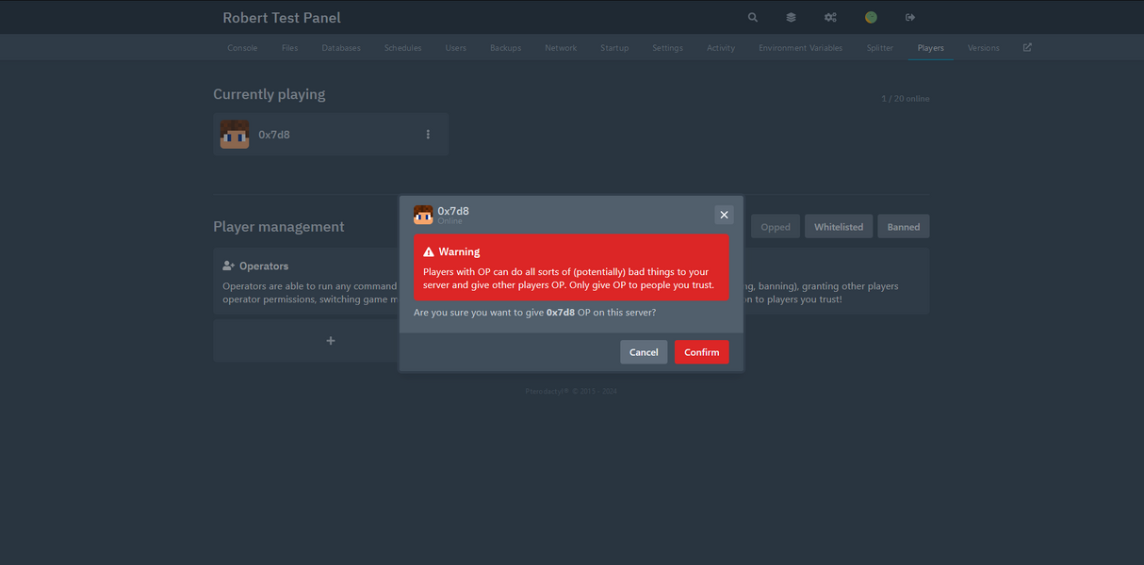Cancel the OP confirmation dialog

pos(644,351)
